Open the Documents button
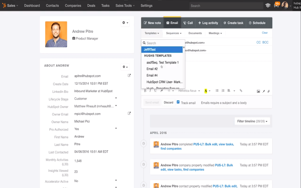The width and height of the screenshot is (301, 188). pyautogui.click(x=195, y=33)
